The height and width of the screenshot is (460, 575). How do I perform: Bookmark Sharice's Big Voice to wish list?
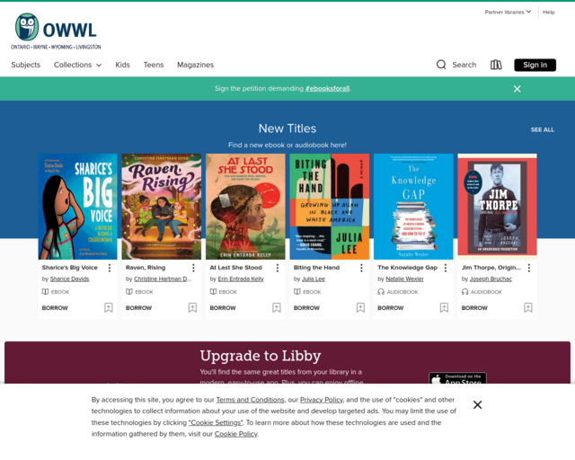(x=109, y=307)
